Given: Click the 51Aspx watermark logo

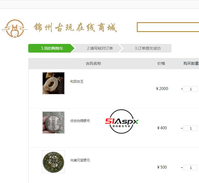Looking at the screenshot, I should (122, 121).
